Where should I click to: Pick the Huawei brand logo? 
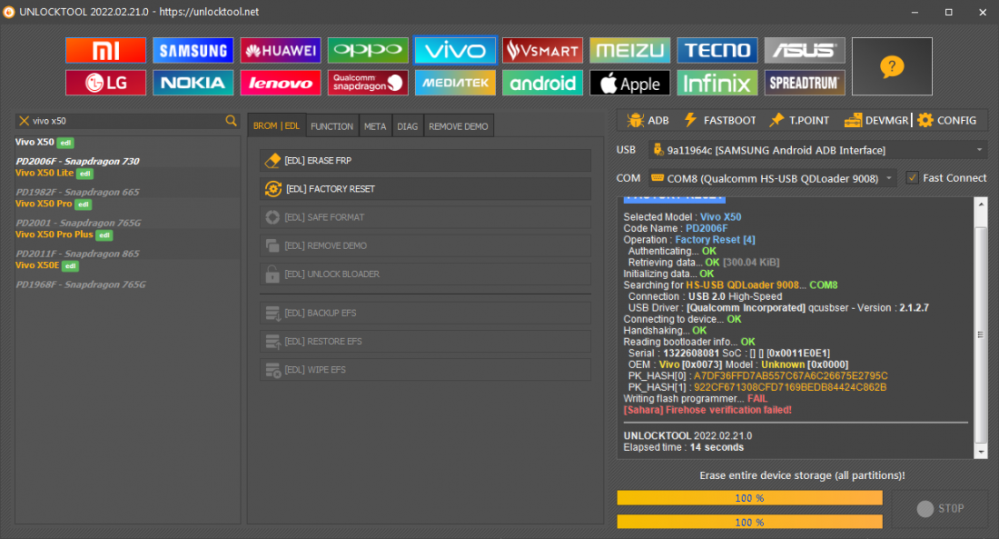pos(281,50)
